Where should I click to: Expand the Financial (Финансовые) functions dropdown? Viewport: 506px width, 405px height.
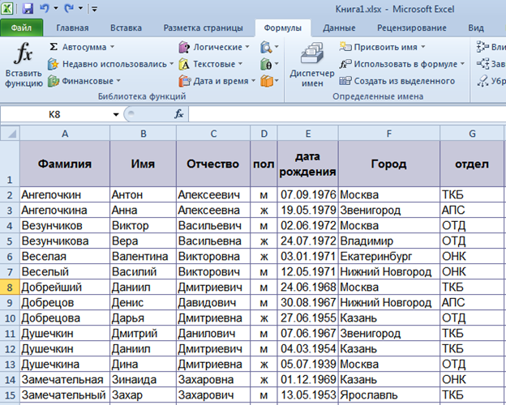click(x=84, y=81)
